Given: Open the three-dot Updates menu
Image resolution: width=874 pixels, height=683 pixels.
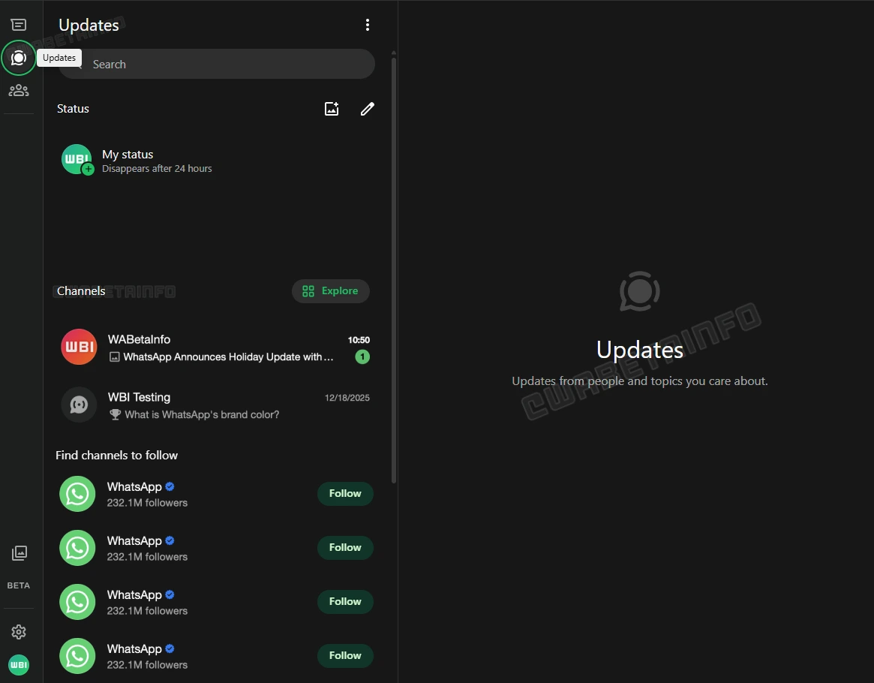Looking at the screenshot, I should 367,25.
